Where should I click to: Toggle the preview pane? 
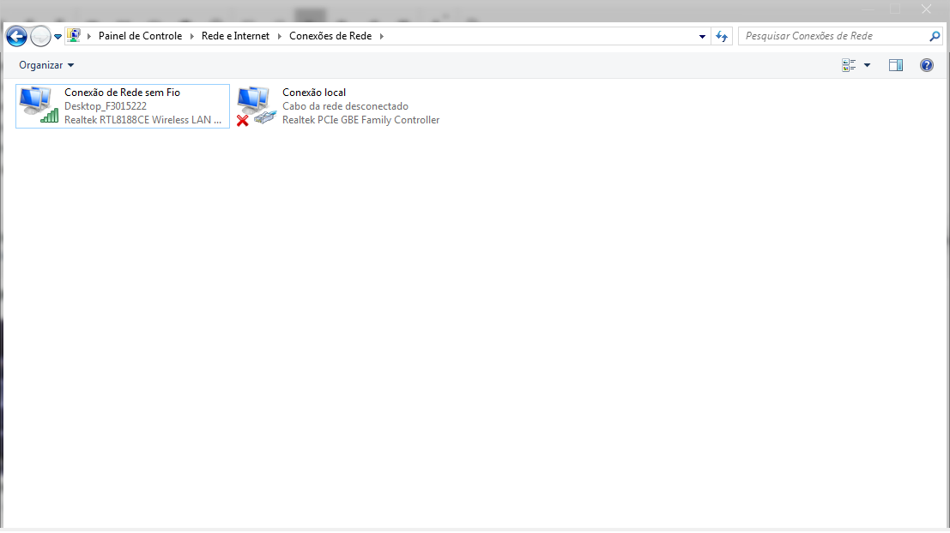(896, 65)
